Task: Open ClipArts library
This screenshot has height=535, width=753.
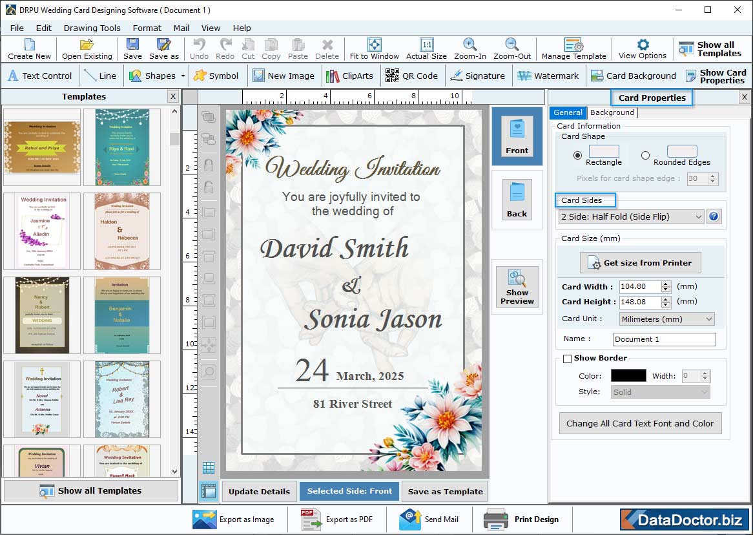Action: pos(349,76)
